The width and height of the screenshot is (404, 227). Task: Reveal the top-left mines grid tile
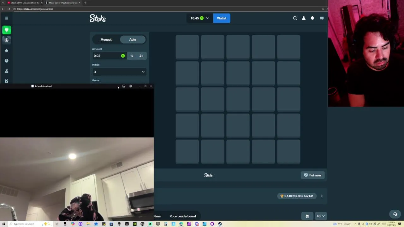(x=187, y=47)
